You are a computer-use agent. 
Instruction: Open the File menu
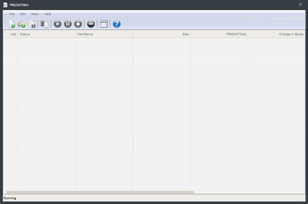tap(12, 14)
